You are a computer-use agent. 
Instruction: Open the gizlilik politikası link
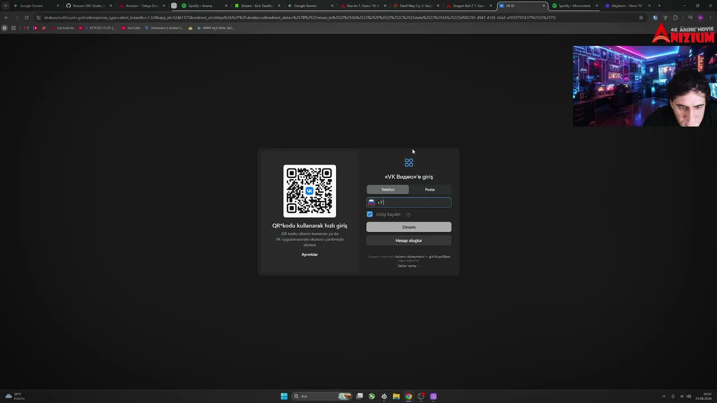point(440,257)
